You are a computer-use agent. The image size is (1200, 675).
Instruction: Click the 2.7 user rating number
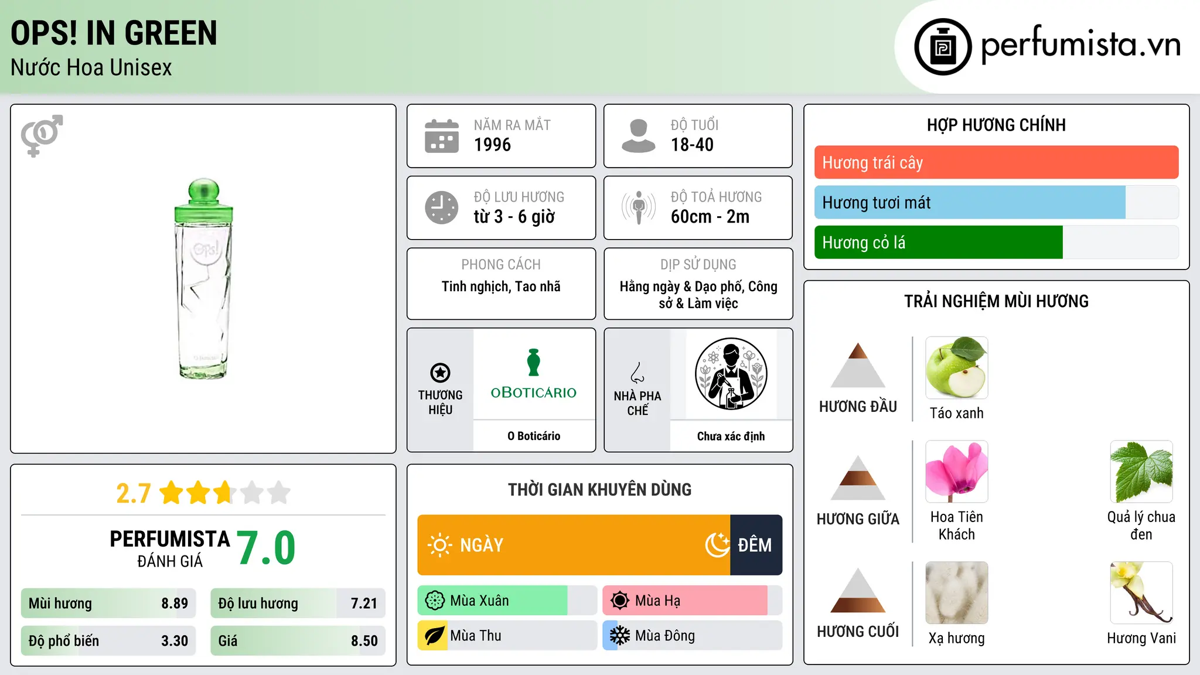(x=134, y=493)
